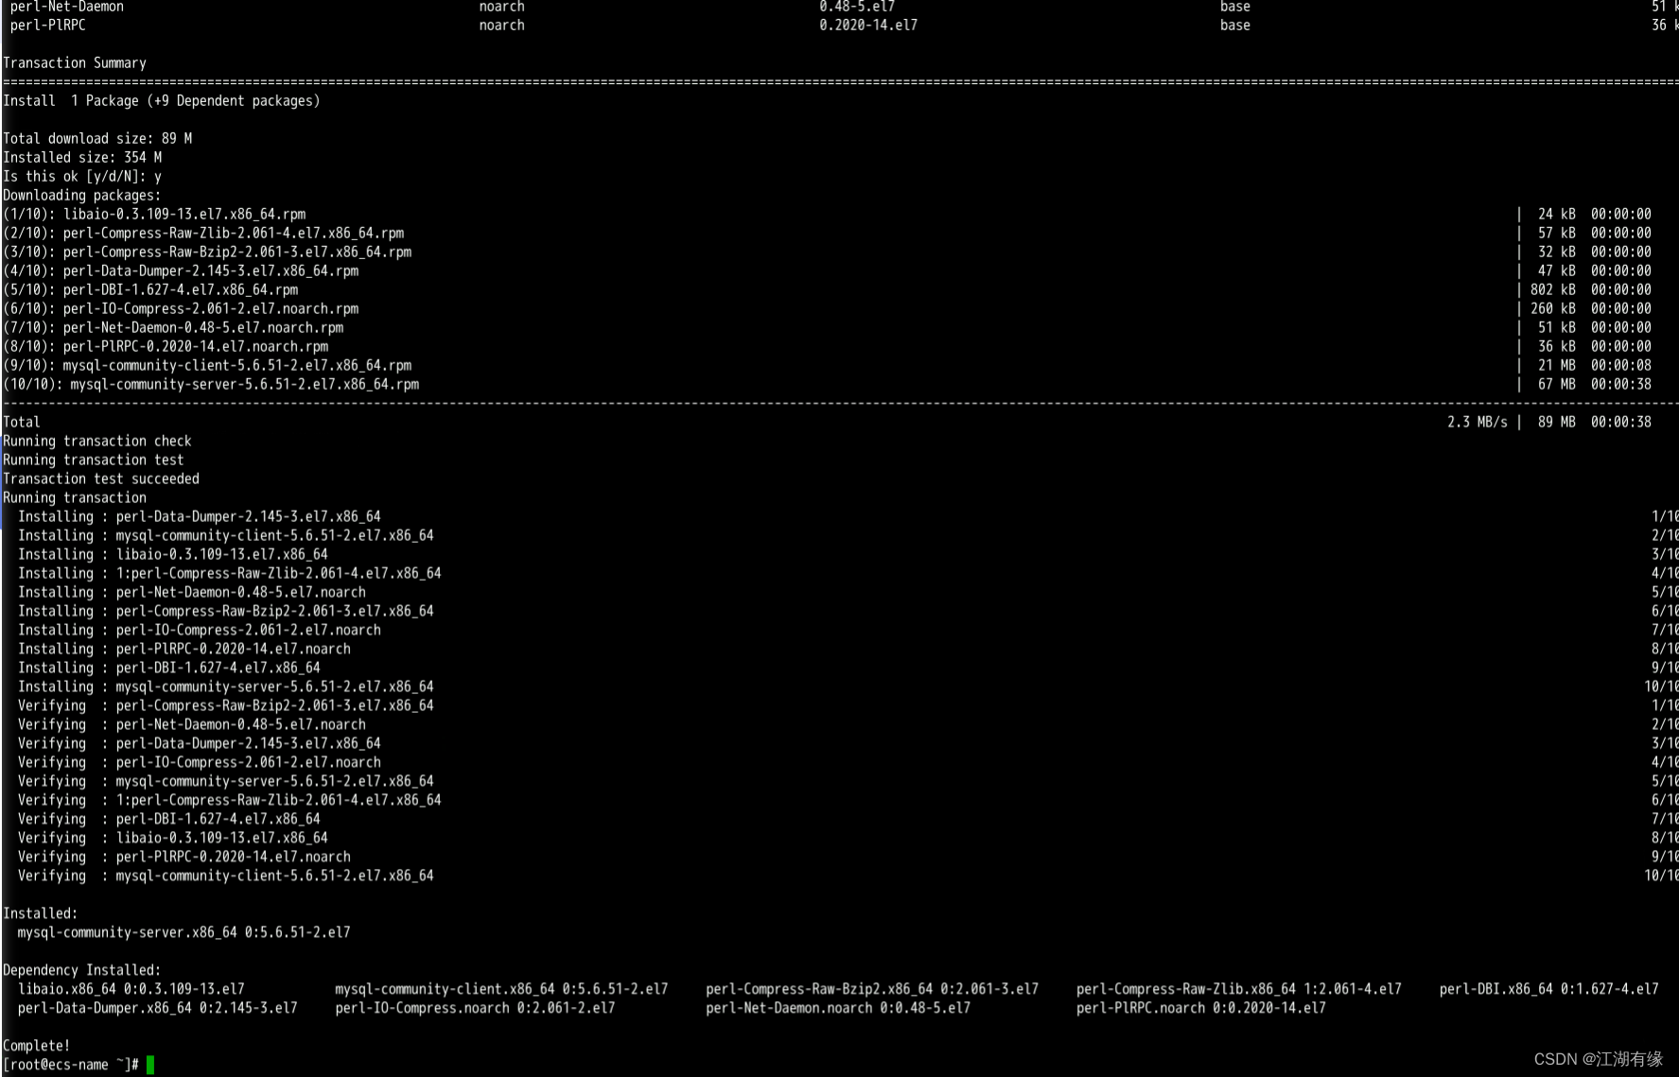Click 'Running transaction check' line
The height and width of the screenshot is (1077, 1679).
point(97,442)
